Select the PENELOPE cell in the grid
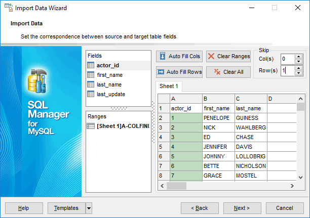 pos(217,117)
